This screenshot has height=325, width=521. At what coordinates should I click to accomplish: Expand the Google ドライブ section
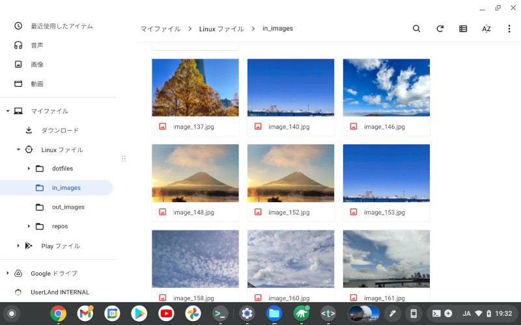[8, 274]
